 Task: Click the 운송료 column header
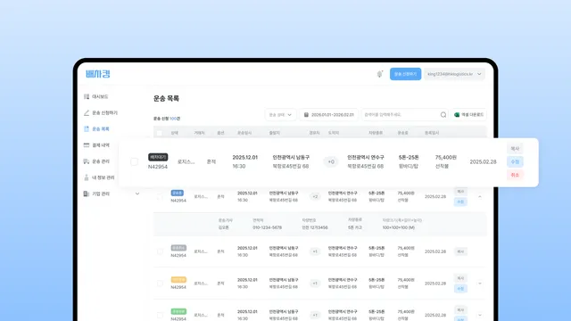click(402, 133)
